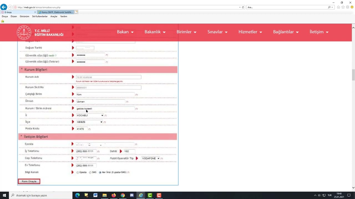Open the İl dropdown showing KOCAELİ
Viewport: 355px width, 199px height.
90,115
